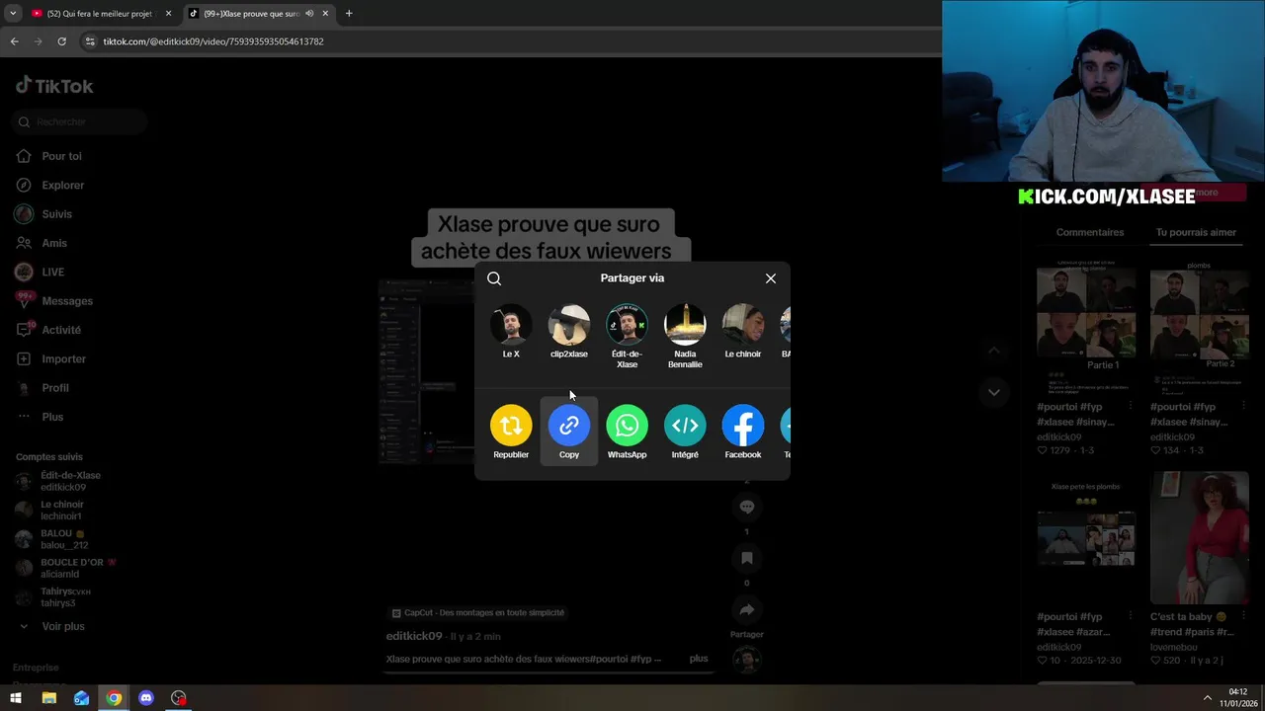This screenshot has width=1265, height=711.
Task: Open Partie 1 recommended video thumbnail
Action: (x=1086, y=327)
